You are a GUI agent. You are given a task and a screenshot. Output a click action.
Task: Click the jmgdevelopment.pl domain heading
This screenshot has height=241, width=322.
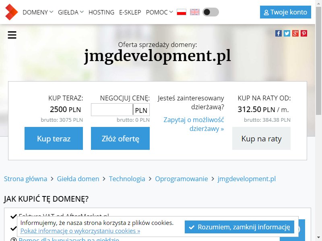tap(157, 56)
